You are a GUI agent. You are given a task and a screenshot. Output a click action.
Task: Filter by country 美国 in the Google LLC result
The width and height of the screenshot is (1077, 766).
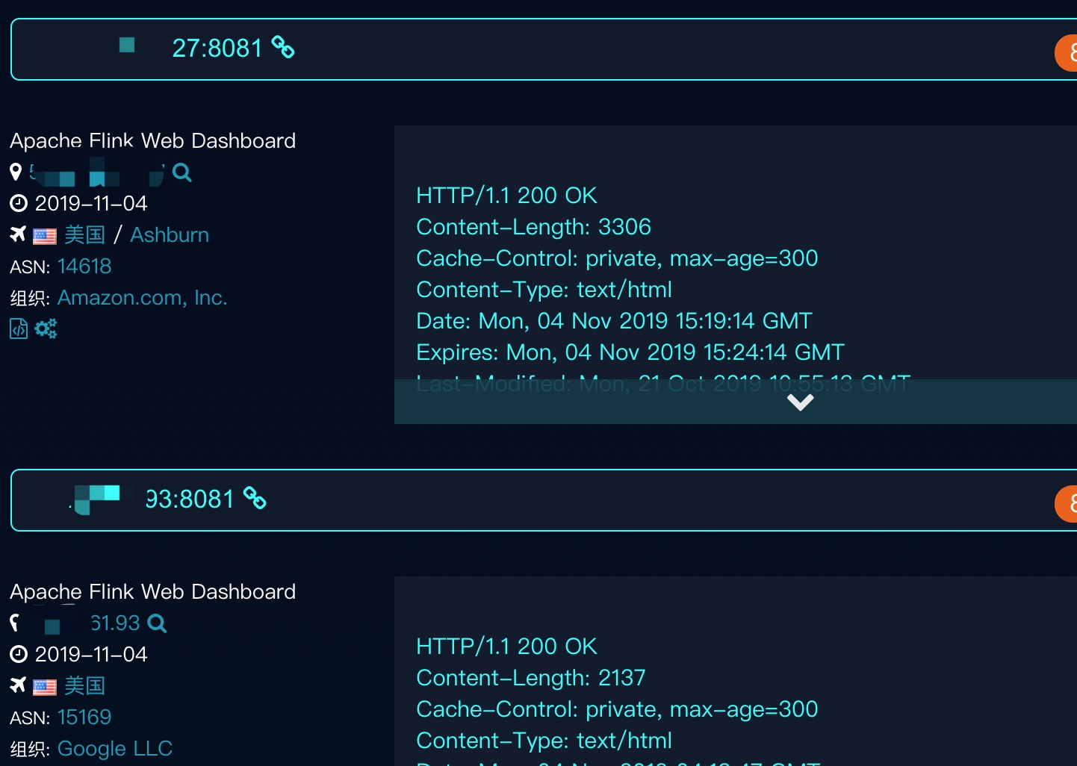pyautogui.click(x=84, y=685)
